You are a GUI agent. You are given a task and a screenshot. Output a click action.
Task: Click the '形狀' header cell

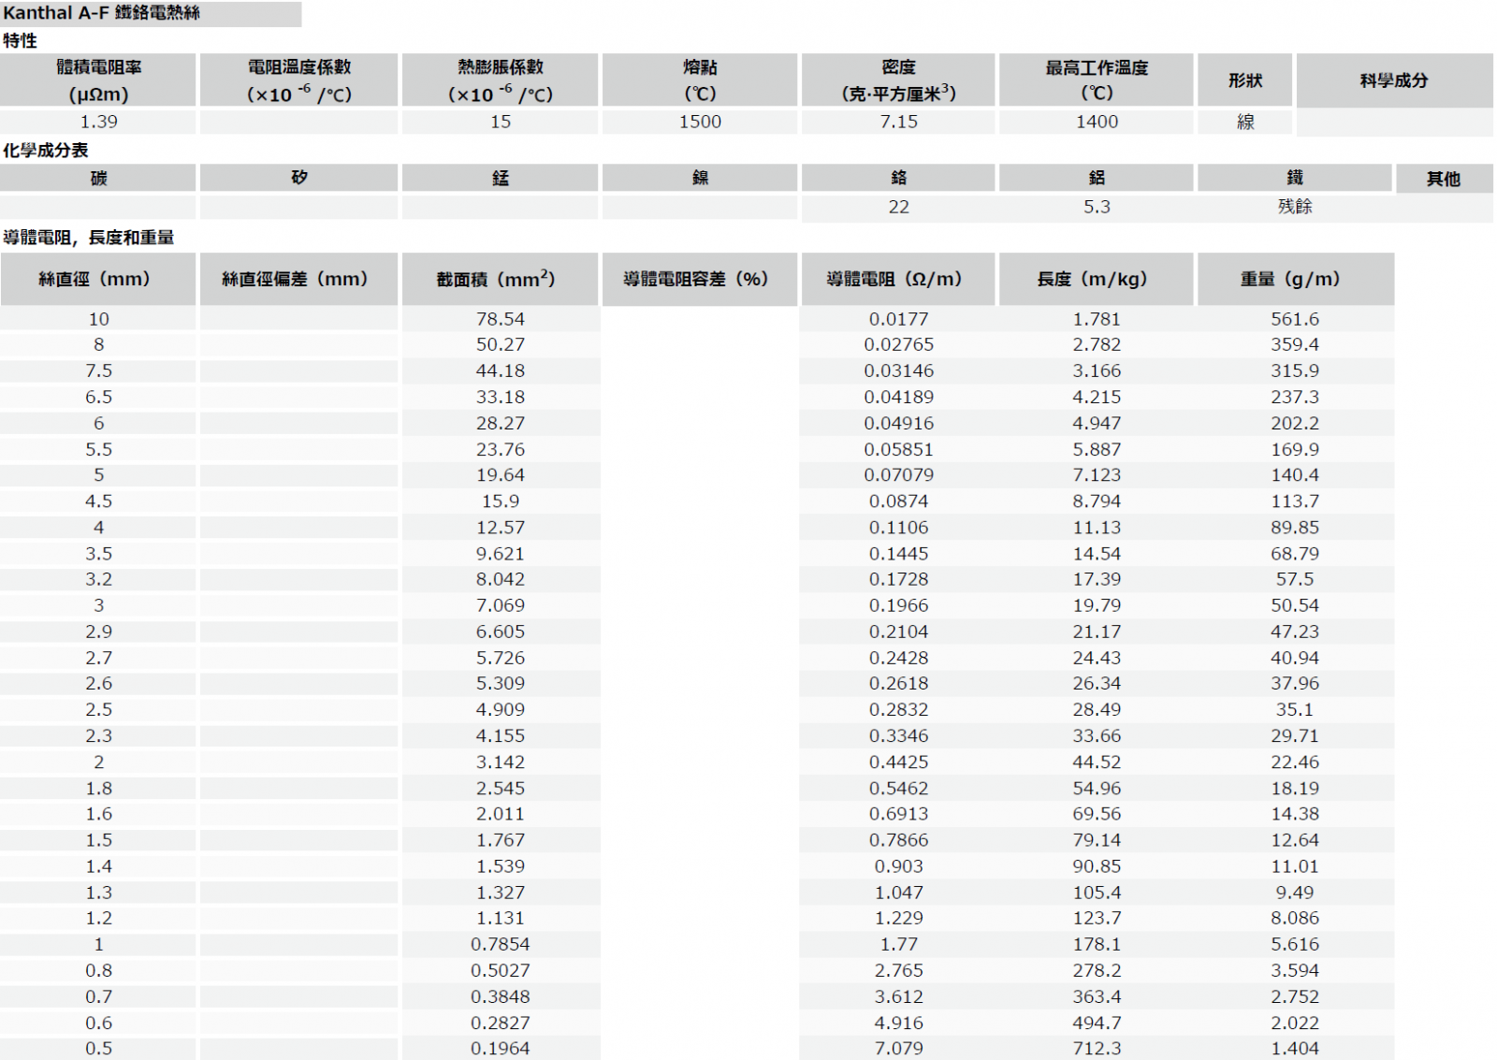tap(1245, 80)
